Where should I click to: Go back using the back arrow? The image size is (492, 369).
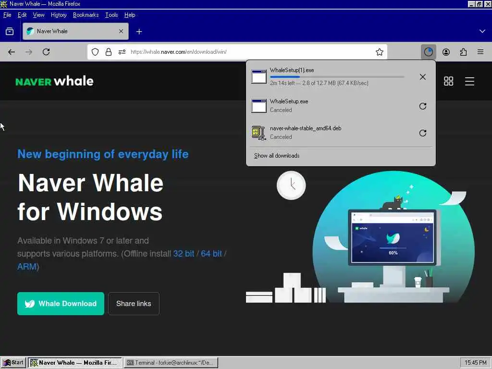tap(12, 52)
